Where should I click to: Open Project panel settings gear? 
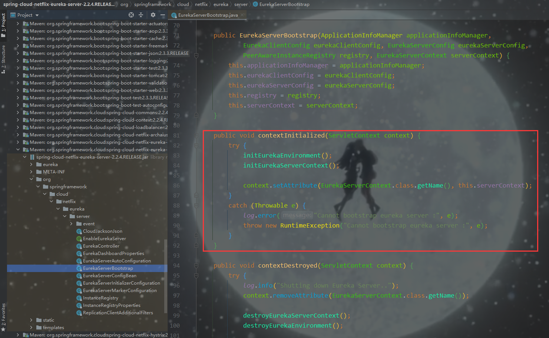pos(153,15)
